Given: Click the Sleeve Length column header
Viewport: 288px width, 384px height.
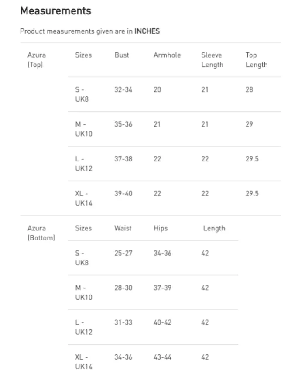Looking at the screenshot, I should tap(213, 60).
